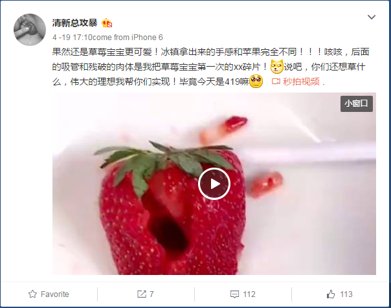
Task: Click the post timestamp 4-19 17:10
Action: click(72, 38)
